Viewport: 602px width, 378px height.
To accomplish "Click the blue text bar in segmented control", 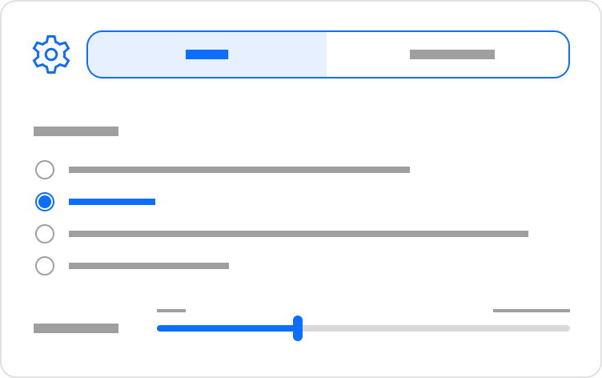I will point(207,54).
